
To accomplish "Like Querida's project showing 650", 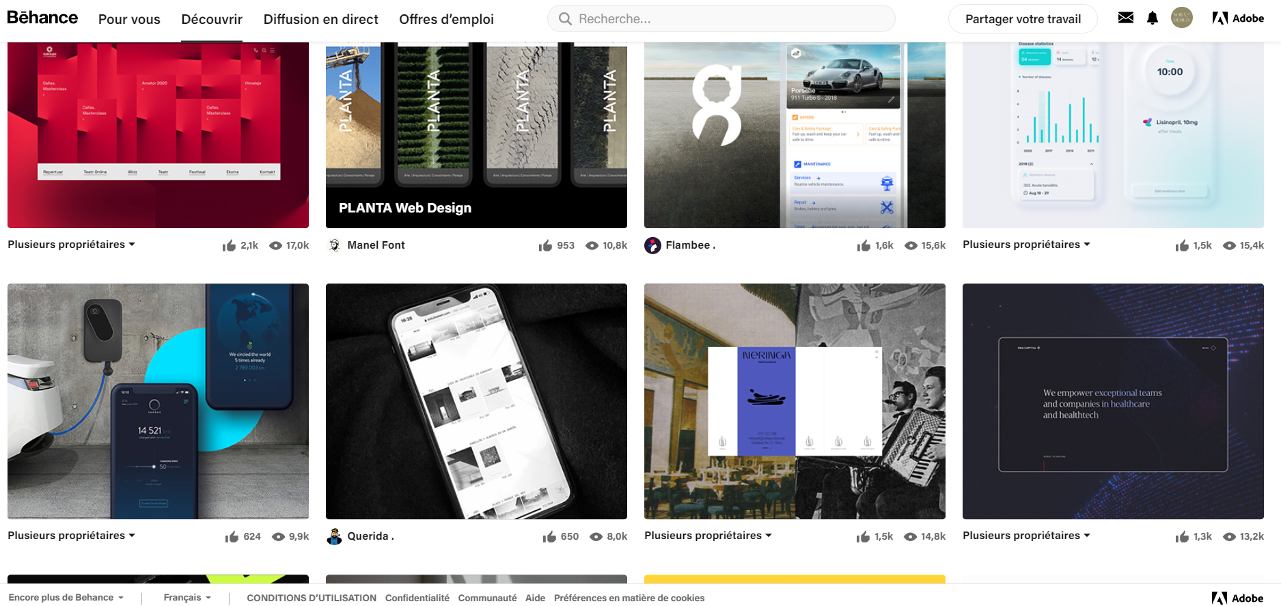I will point(549,536).
